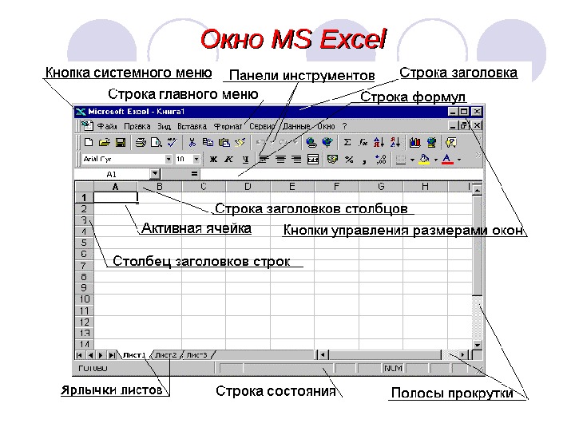Screen dimensions: 575x431
Task: Apply the Comma style icon
Action: click(x=364, y=160)
